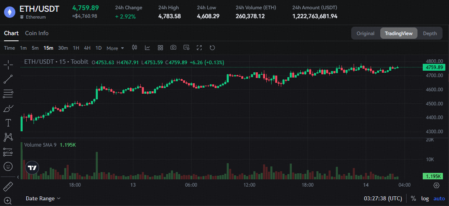449x206 pixels.
Task: Click the TradingView logo badge
Action: coord(32,168)
